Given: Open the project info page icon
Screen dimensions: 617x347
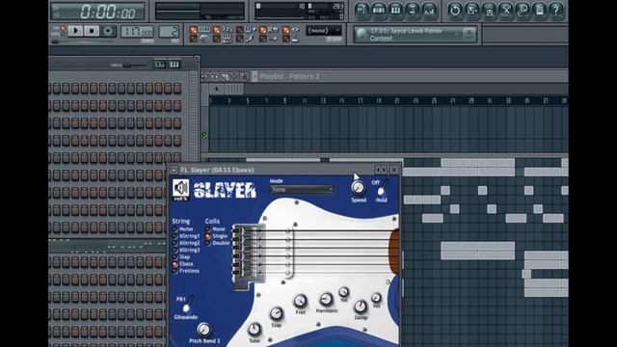Looking at the screenshot, I should tap(540, 11).
